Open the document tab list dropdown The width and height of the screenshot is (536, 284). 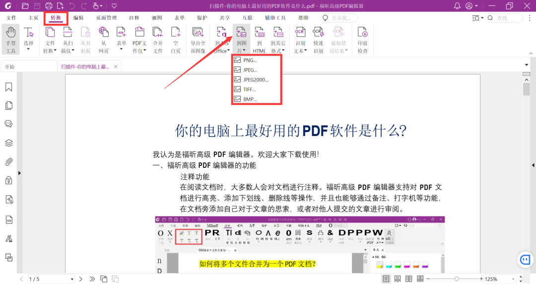527,65
